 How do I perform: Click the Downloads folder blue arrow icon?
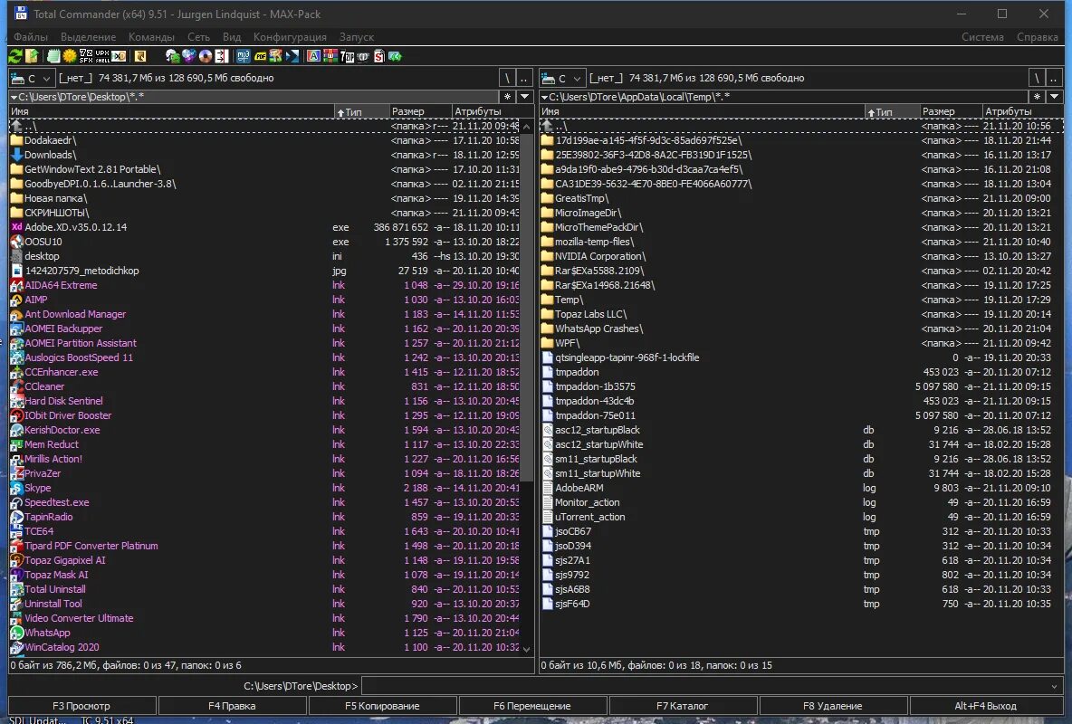point(16,155)
